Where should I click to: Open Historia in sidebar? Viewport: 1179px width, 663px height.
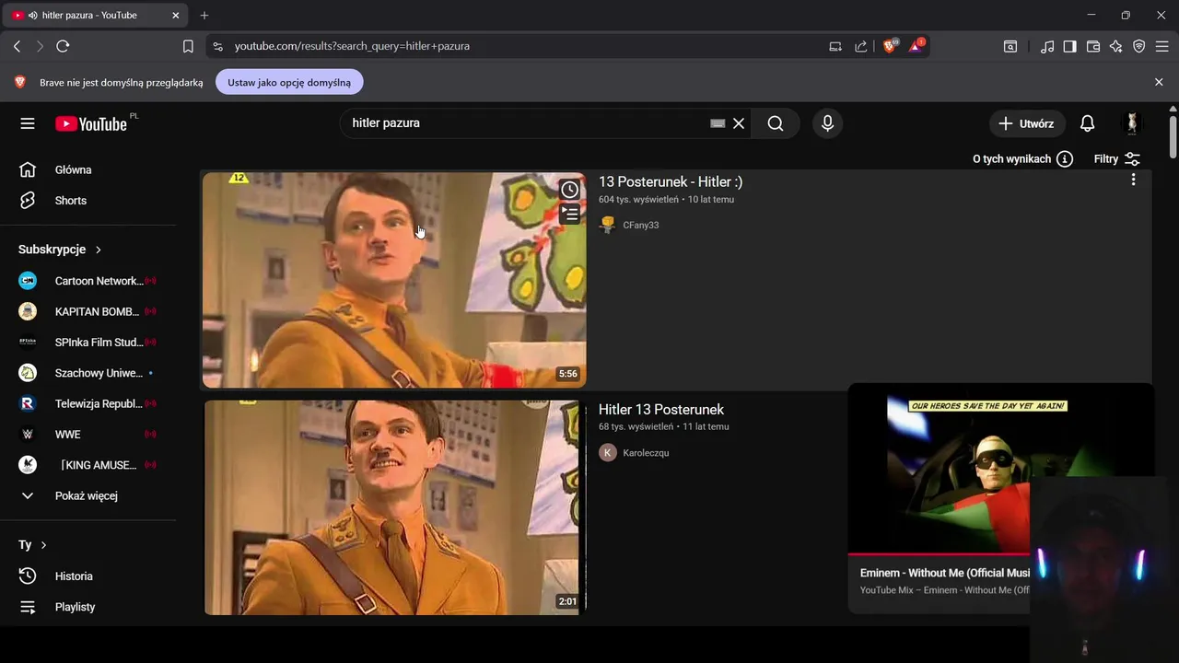coord(88,576)
